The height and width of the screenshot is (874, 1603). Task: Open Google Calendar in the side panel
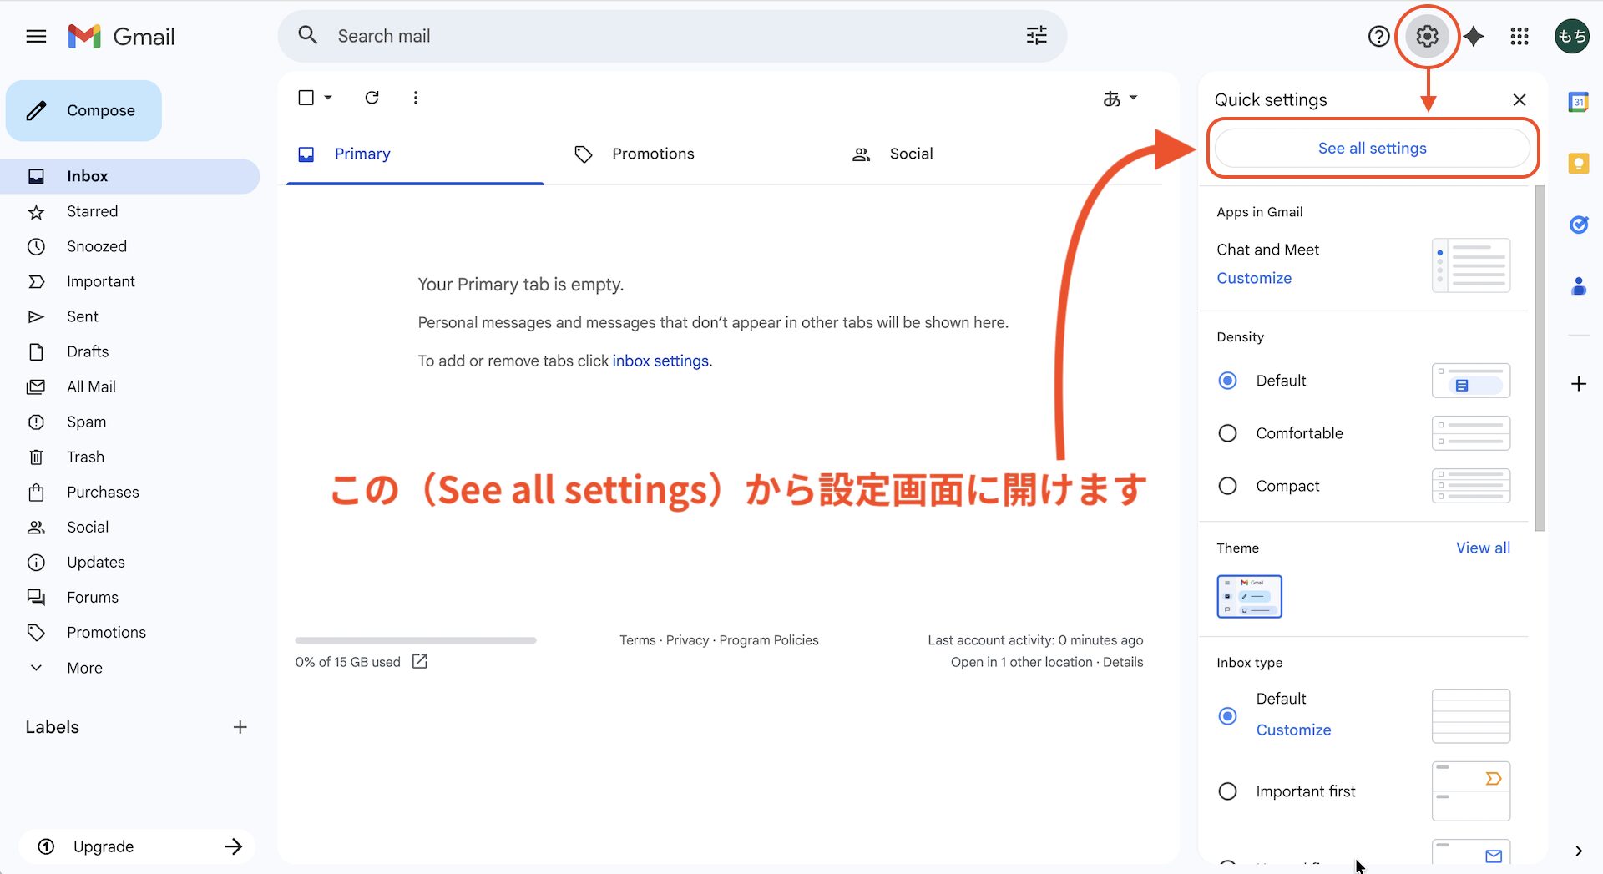pyautogui.click(x=1579, y=101)
